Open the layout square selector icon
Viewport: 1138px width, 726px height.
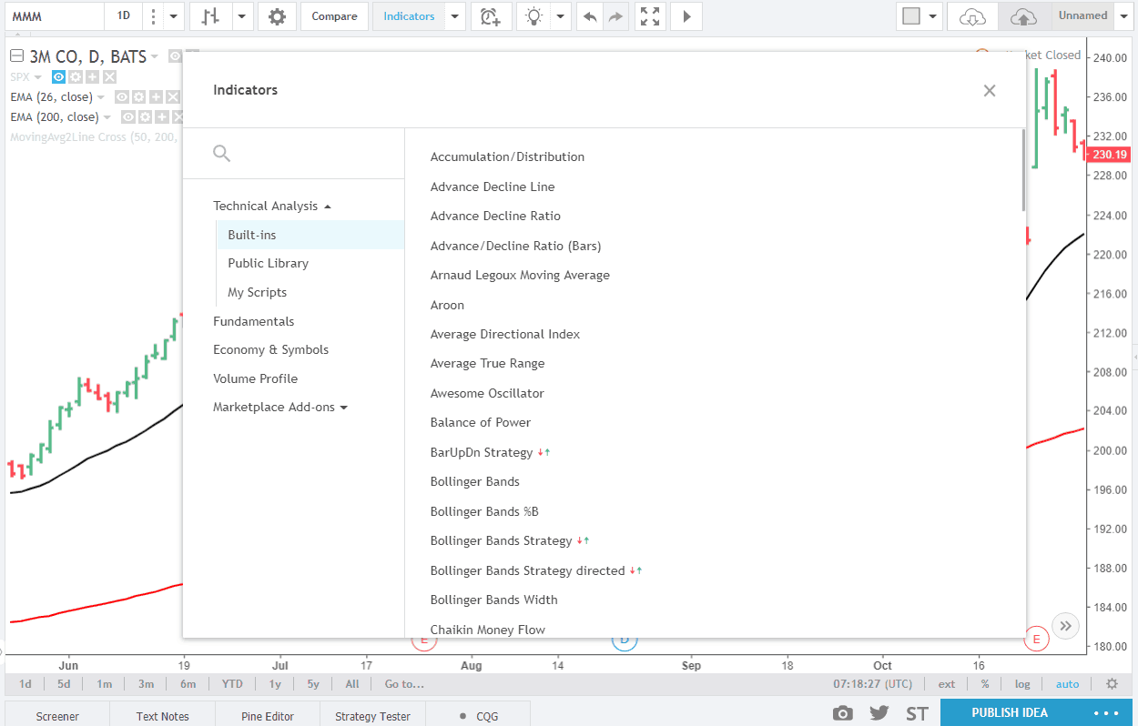point(911,16)
